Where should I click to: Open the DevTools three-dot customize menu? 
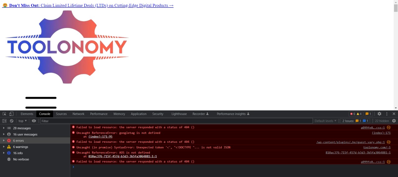(387, 114)
